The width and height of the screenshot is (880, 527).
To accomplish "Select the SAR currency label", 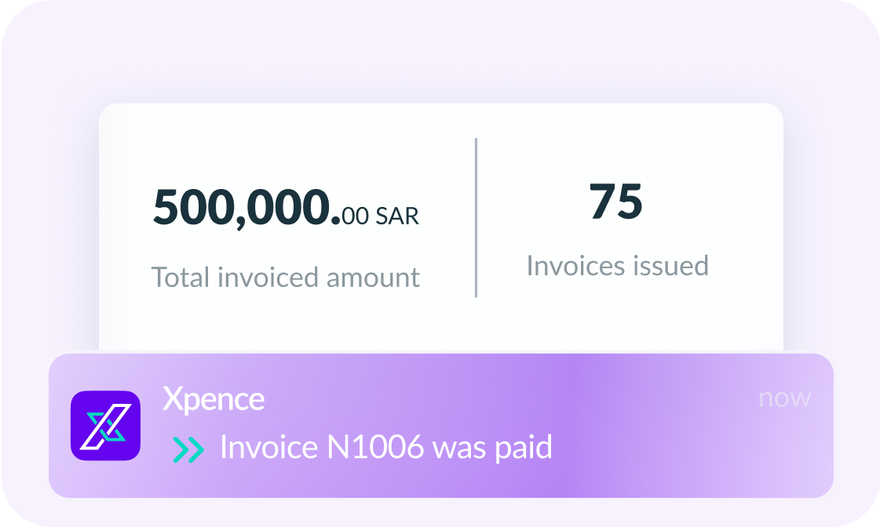I will [x=397, y=216].
